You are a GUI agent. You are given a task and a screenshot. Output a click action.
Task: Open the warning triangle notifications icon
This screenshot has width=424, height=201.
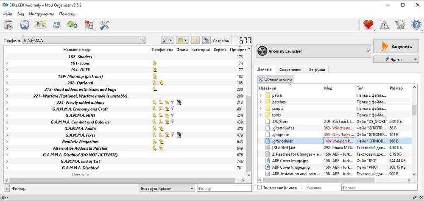tap(384, 25)
